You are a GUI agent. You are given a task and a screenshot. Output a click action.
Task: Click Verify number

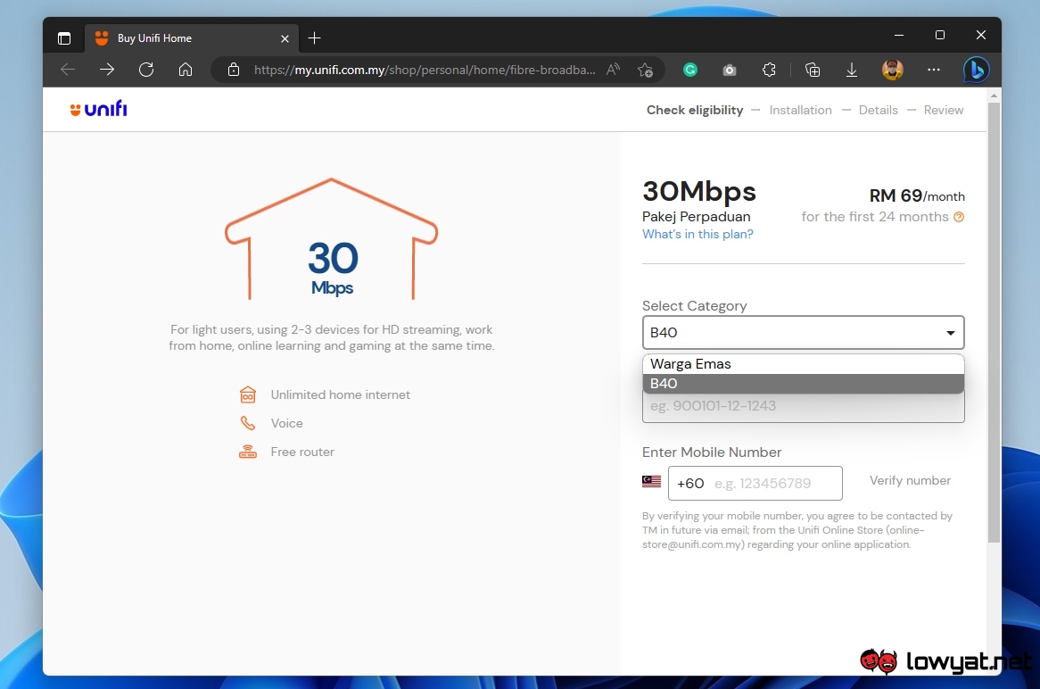tap(910, 480)
